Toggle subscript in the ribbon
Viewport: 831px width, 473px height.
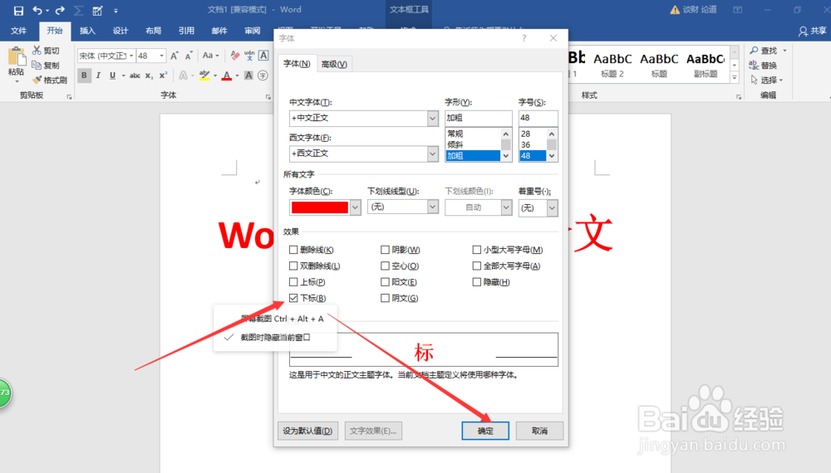click(x=150, y=76)
